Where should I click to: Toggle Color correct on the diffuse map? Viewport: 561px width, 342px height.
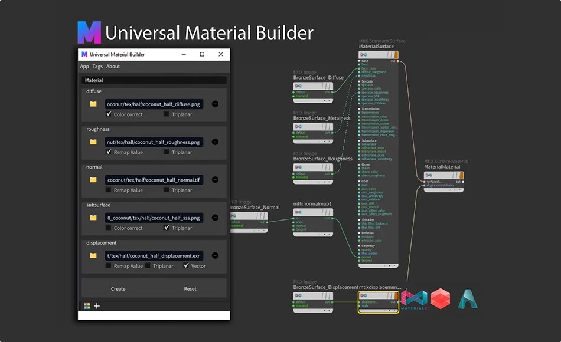109,114
